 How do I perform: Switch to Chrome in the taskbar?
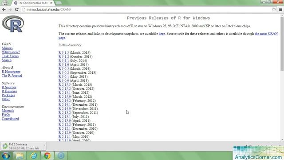click(47, 156)
